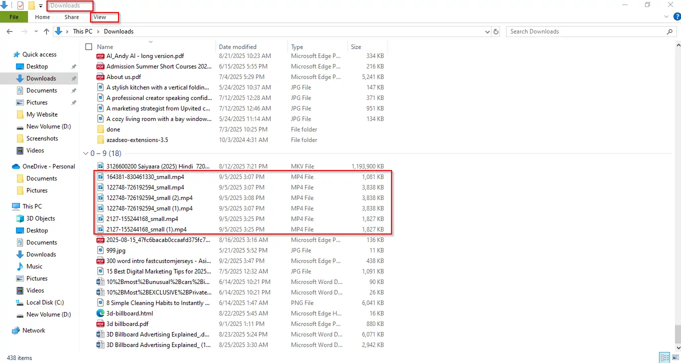The height and width of the screenshot is (363, 681).
Task: Open the Share ribbon tab
Action: click(71, 17)
